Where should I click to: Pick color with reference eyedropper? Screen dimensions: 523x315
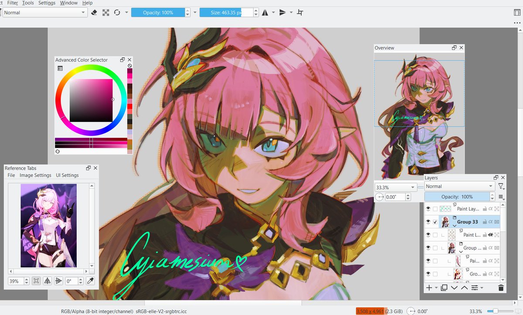point(91,281)
